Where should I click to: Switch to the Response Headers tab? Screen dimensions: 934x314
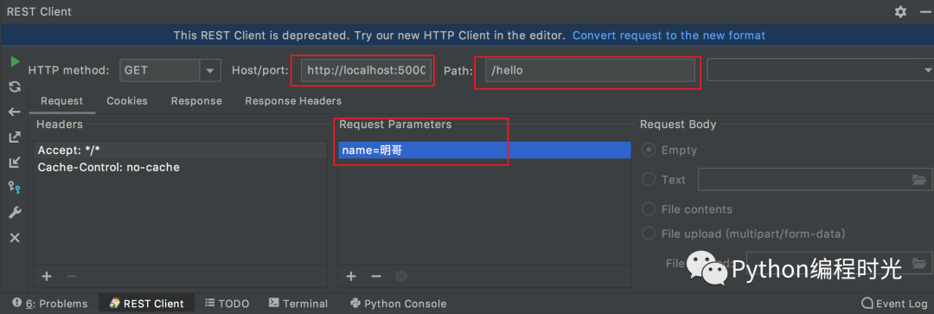tap(293, 100)
